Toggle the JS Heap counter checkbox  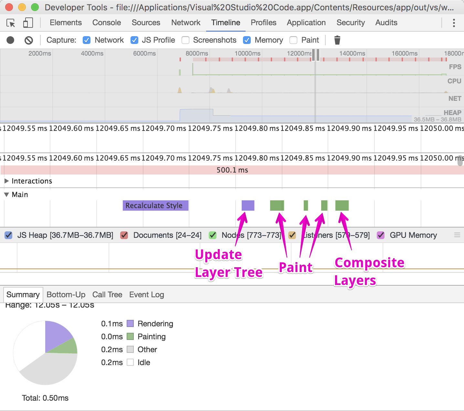pos(9,235)
